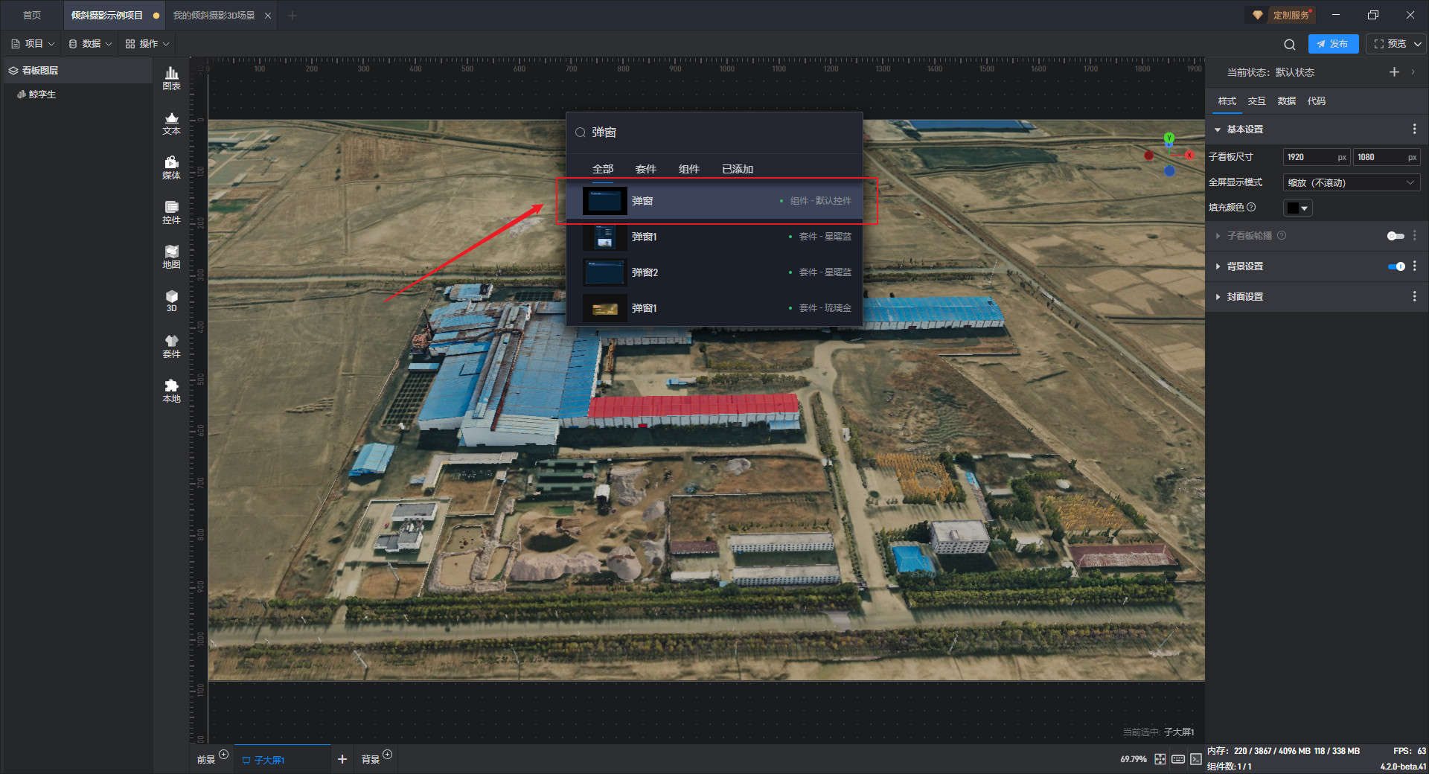The image size is (1429, 774).
Task: Switch to the 交互 interaction tab
Action: coord(1256,101)
